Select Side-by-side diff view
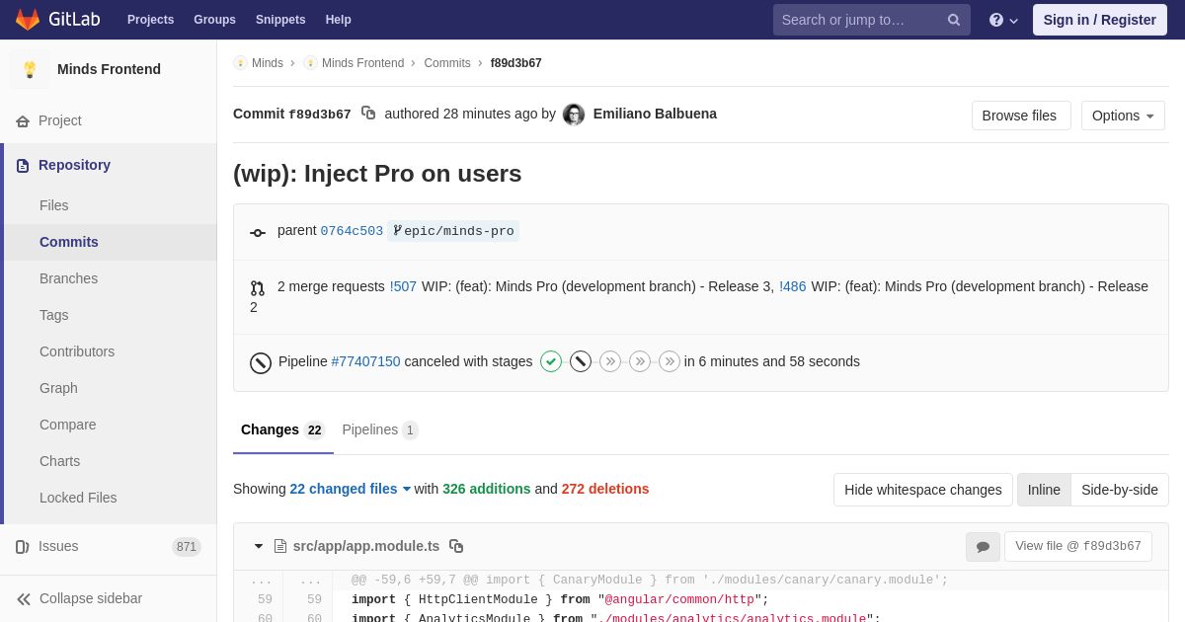 pyautogui.click(x=1120, y=490)
